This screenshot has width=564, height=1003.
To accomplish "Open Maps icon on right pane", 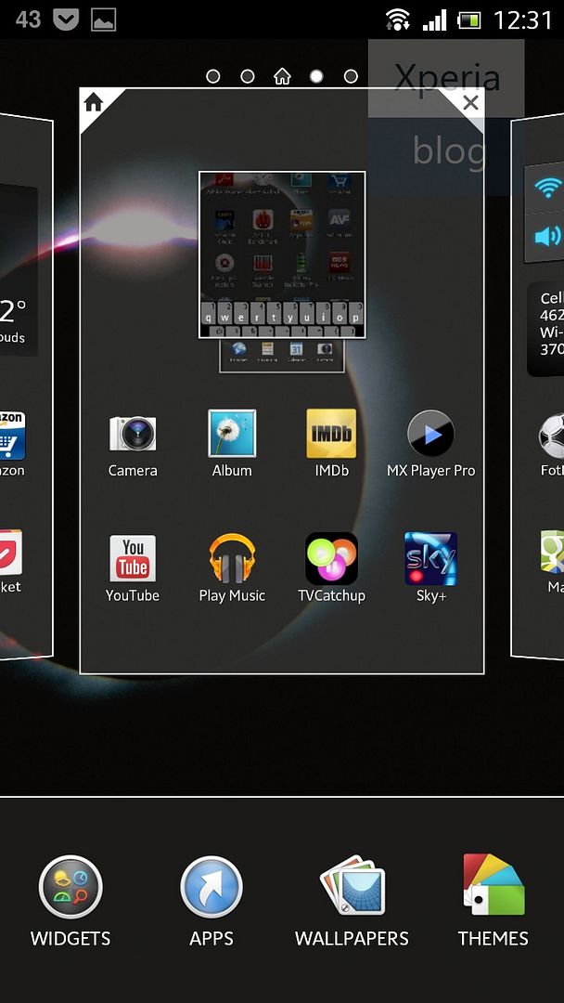I will (553, 560).
